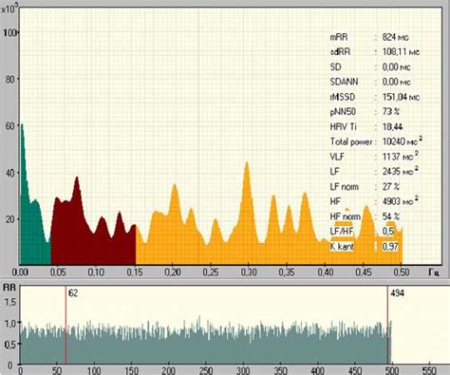Image resolution: width=450 pixels, height=375 pixels.
Task: Click the "0,05" tick on the frequency axis
Action: 58,272
